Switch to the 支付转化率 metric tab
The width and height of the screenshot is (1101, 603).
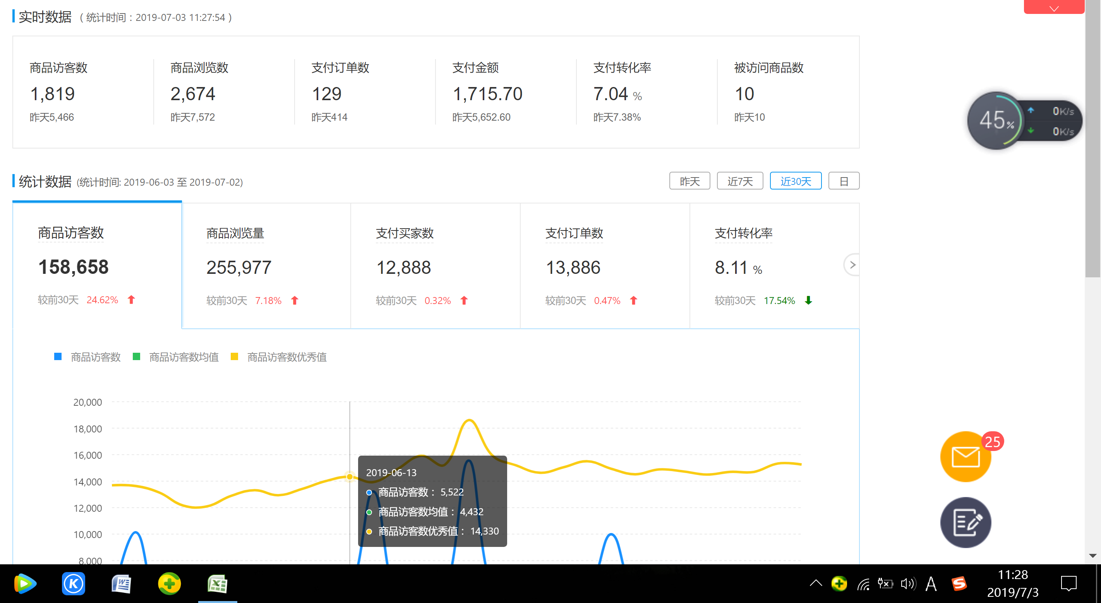[774, 265]
